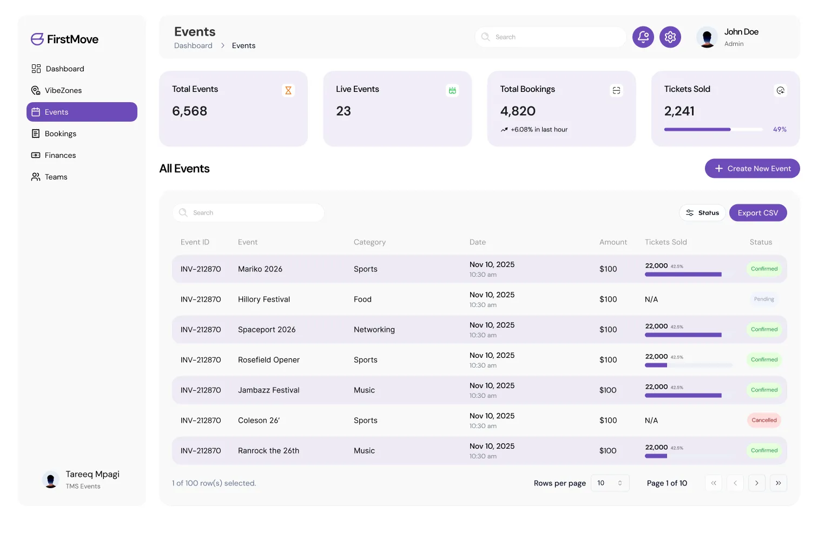Click Rosefield Opener event name
The height and width of the screenshot is (533, 818).
coord(269,359)
